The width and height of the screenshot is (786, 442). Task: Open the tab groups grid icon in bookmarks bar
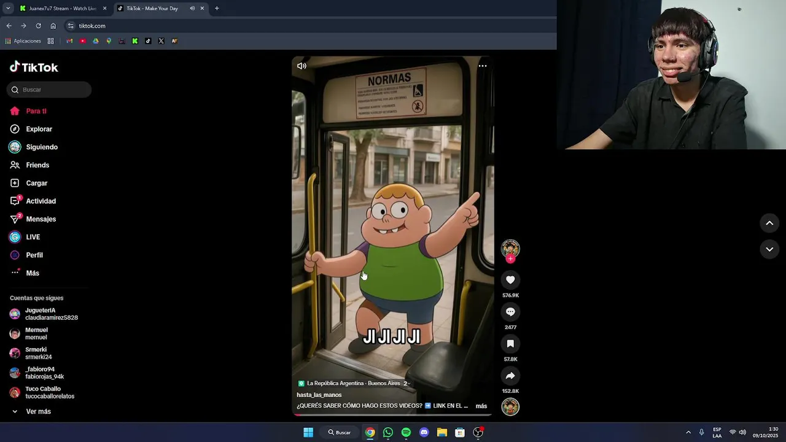(50, 41)
